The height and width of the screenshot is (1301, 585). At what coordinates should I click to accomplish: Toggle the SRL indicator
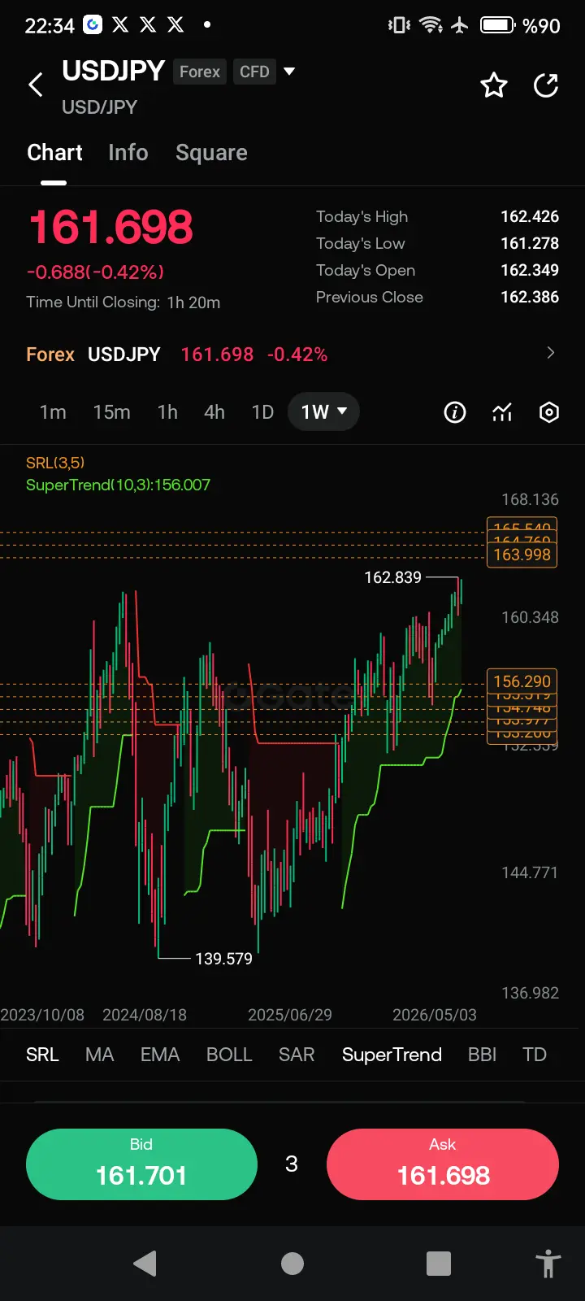[42, 1055]
